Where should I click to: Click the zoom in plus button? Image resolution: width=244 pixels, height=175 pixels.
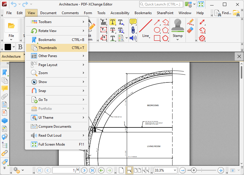click(221, 170)
